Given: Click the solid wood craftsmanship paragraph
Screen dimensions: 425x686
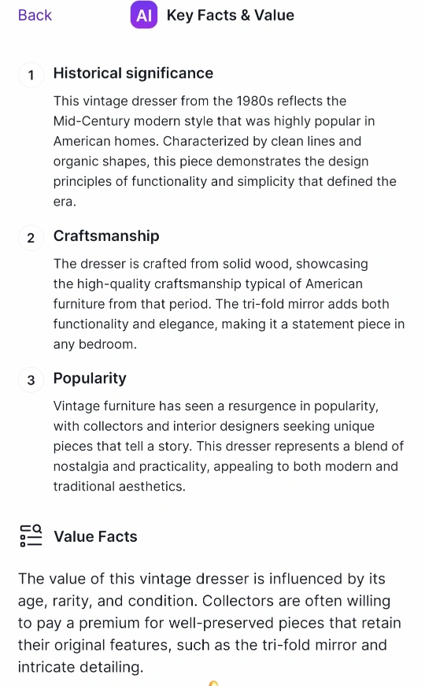Looking at the screenshot, I should (229, 304).
